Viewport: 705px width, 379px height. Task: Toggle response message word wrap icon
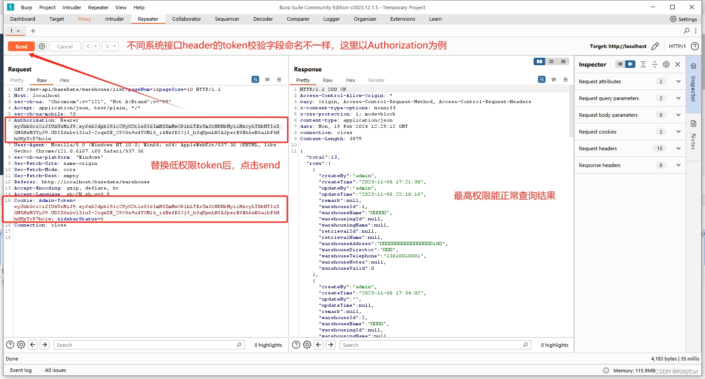click(x=542, y=79)
